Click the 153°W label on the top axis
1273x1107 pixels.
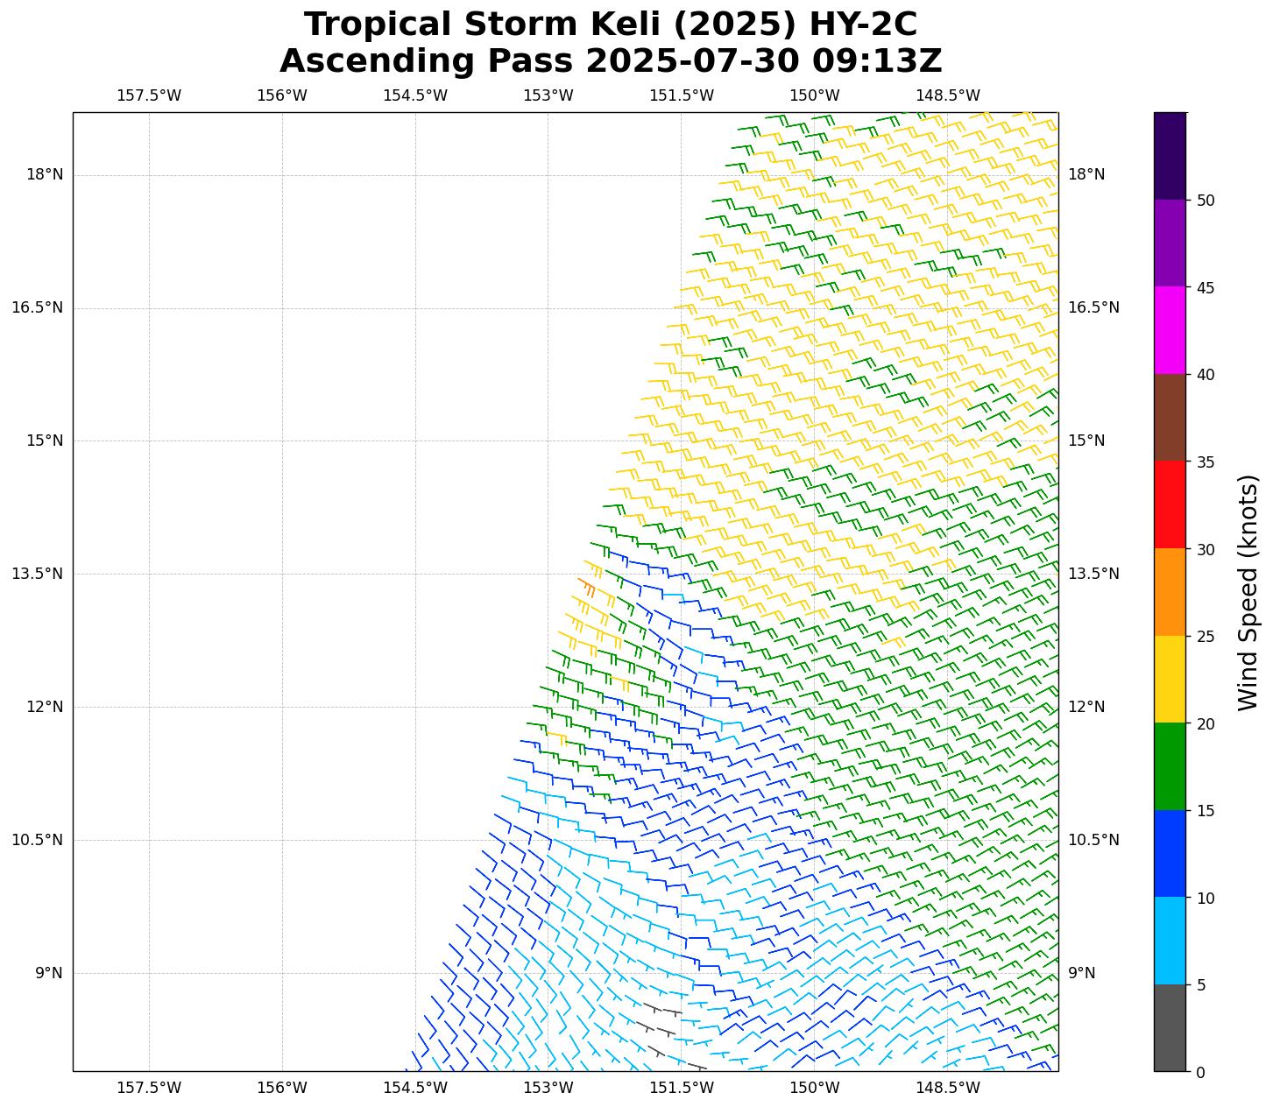click(x=548, y=95)
